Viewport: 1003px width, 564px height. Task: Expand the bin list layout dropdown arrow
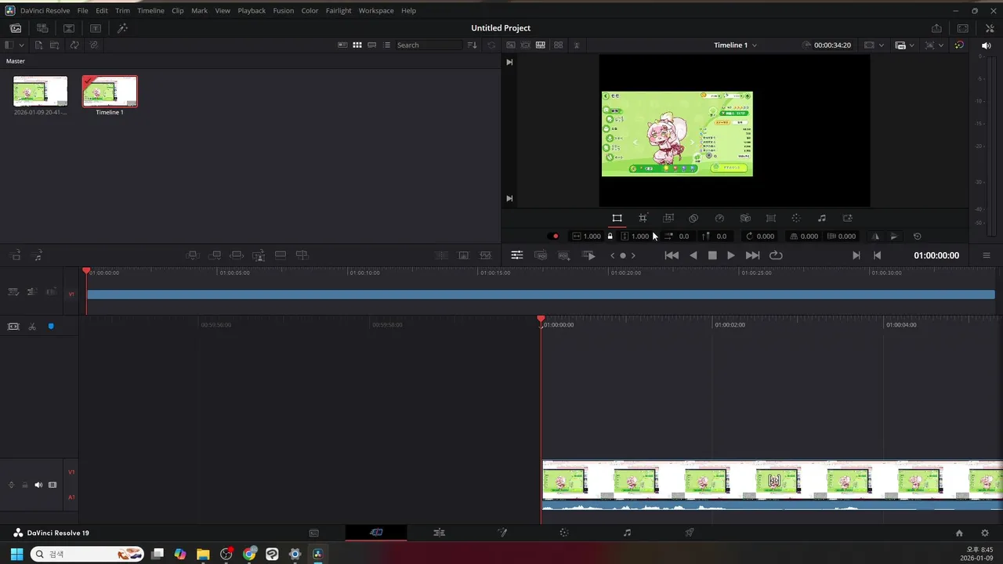[x=21, y=45]
